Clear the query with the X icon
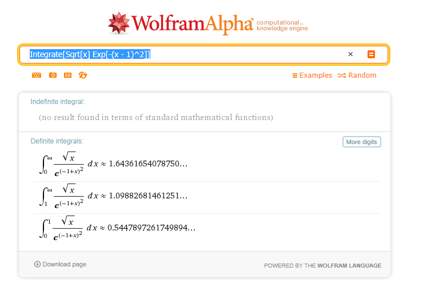 [x=350, y=54]
